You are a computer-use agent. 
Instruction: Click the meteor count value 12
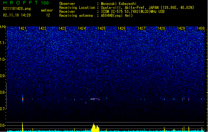(48, 15)
